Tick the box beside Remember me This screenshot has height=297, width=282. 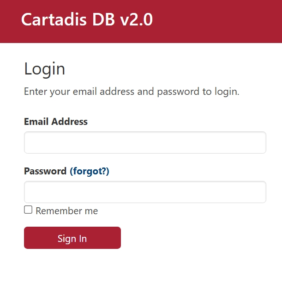pos(28,210)
